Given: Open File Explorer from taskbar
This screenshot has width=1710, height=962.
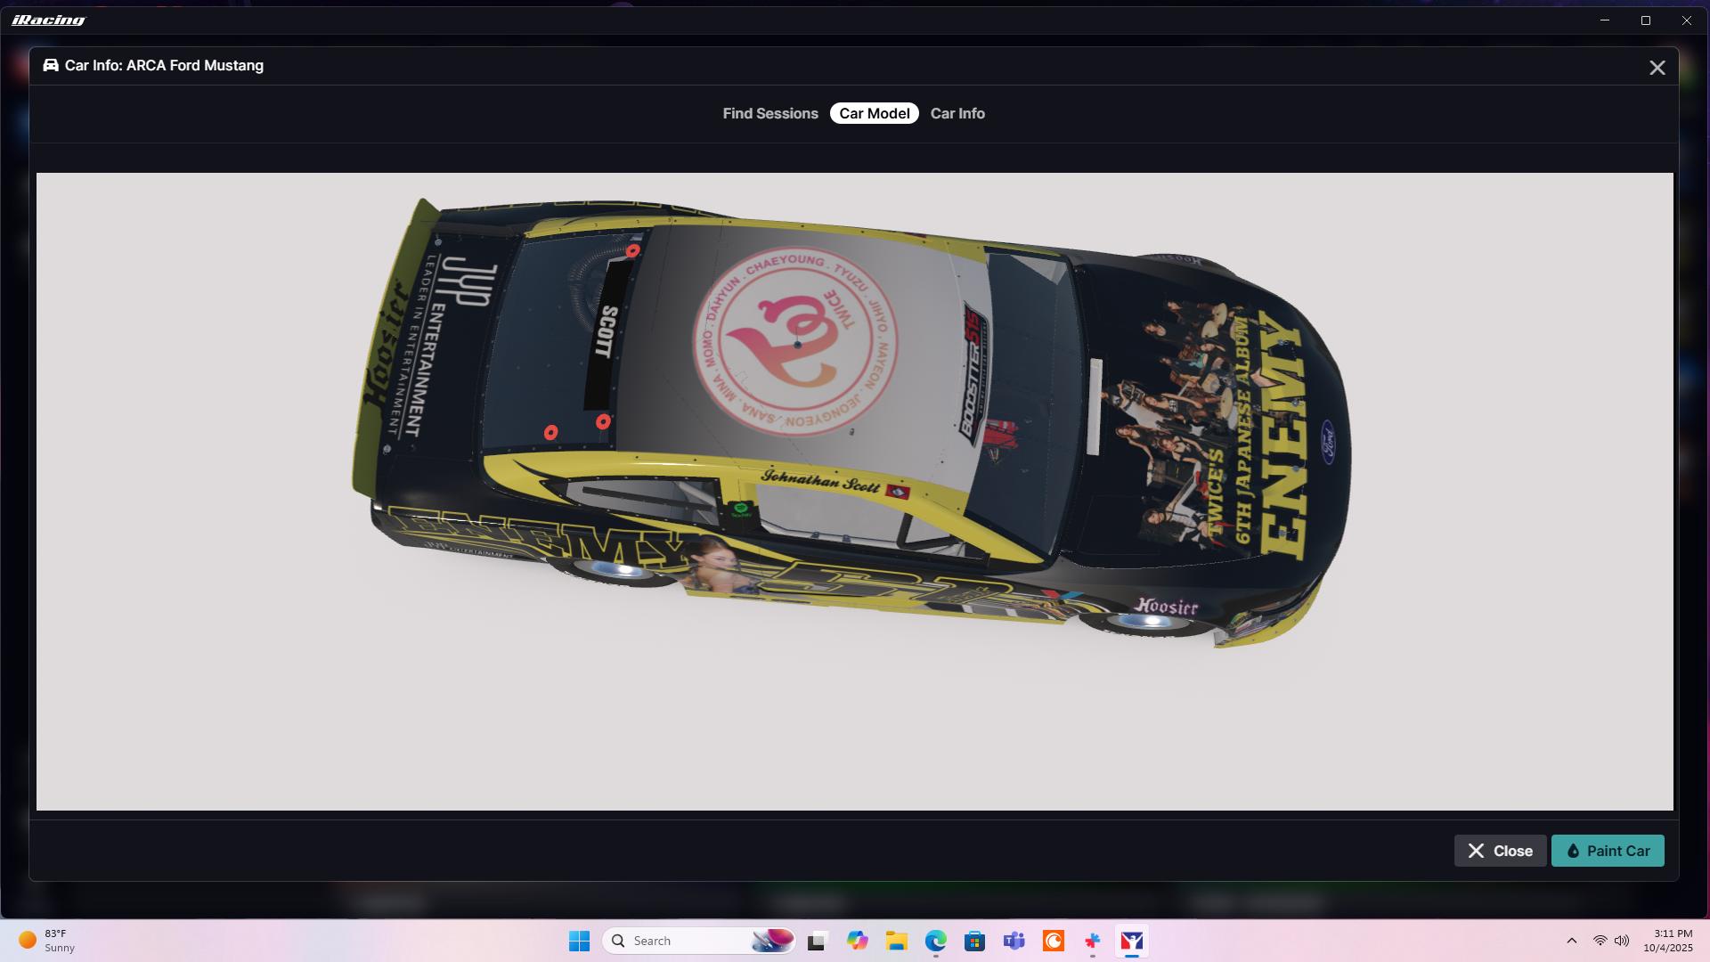Looking at the screenshot, I should pyautogui.click(x=896, y=941).
